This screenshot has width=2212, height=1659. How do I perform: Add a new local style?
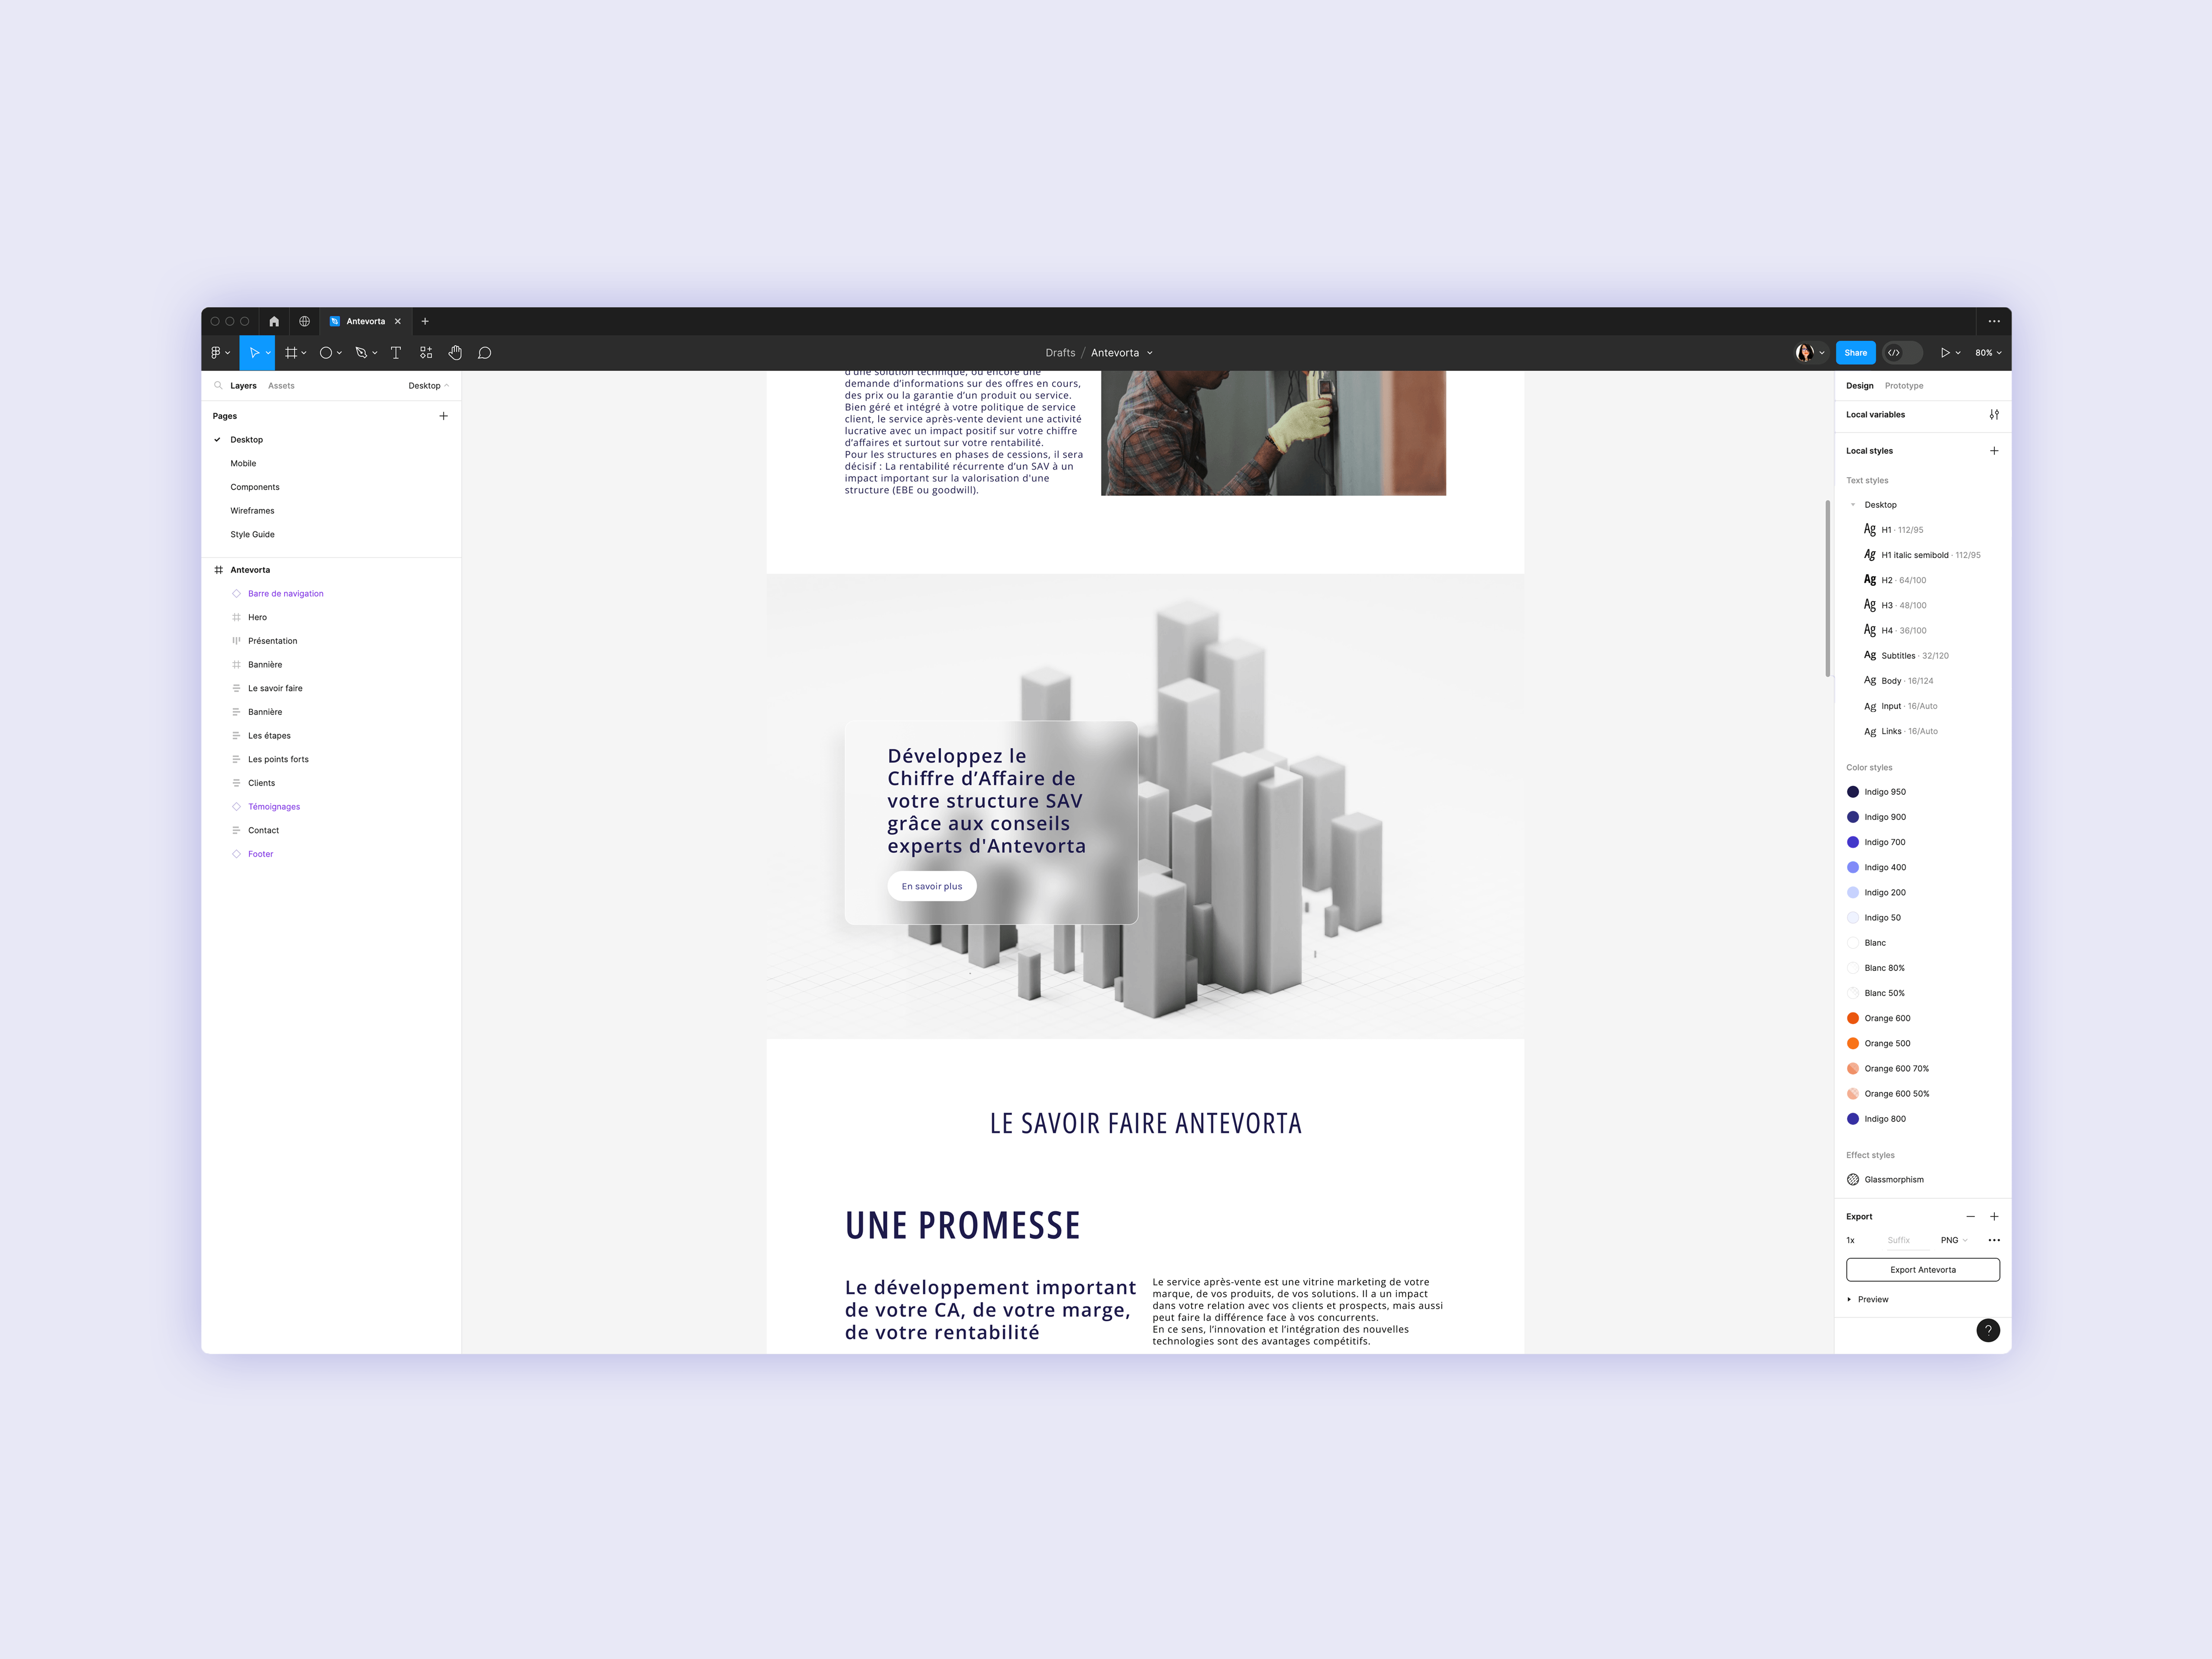click(x=1994, y=451)
